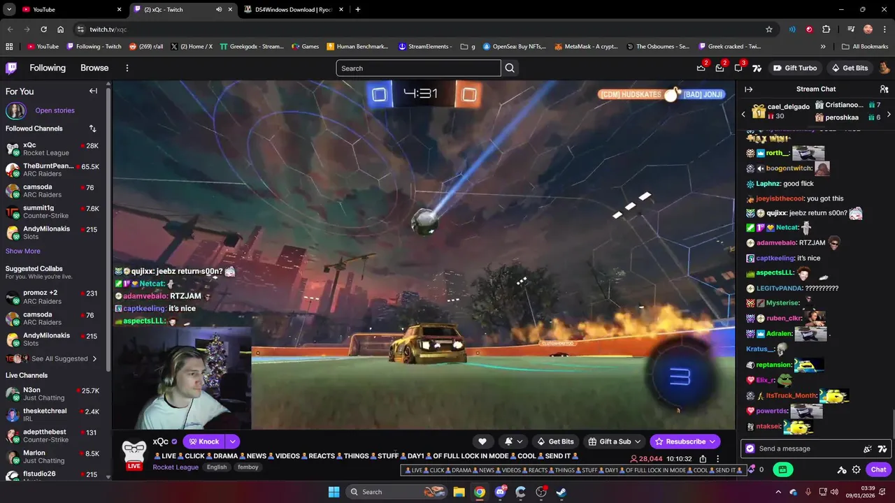Mute the xQc Twitch tab audio
This screenshot has width=895, height=503.
(219, 10)
